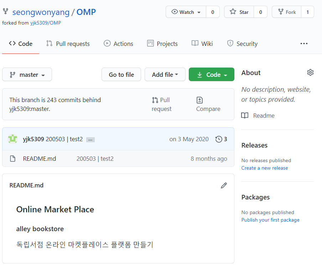
Task: Open the README.md file in the list
Action: click(40, 159)
